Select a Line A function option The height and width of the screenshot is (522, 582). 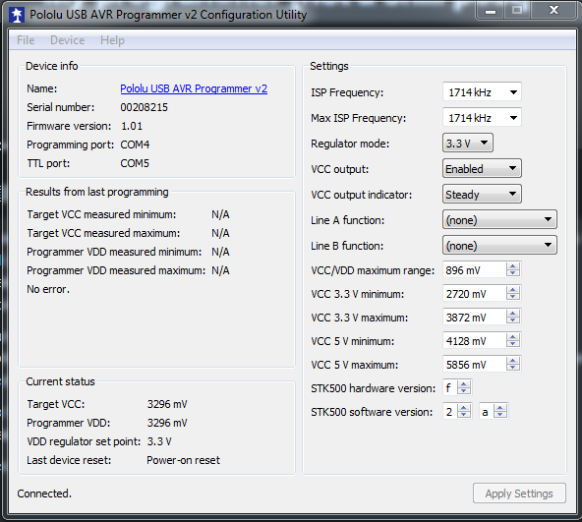[499, 220]
